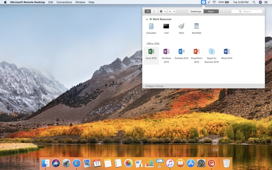Viewport: 272px width, 170px height.
Task: Open Outlook 2016 remote app
Action: (181, 52)
